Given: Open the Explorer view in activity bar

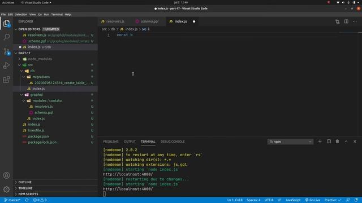Looking at the screenshot, I should pyautogui.click(x=6, y=23).
